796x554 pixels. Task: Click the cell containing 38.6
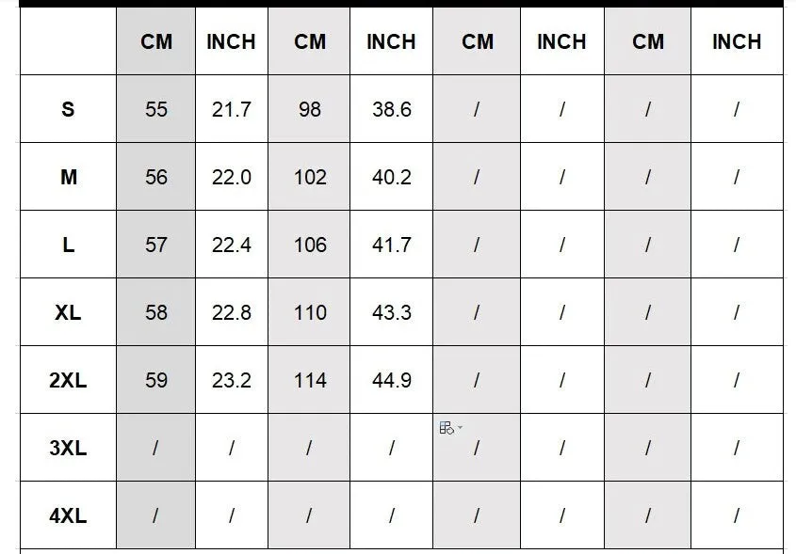[x=391, y=109]
